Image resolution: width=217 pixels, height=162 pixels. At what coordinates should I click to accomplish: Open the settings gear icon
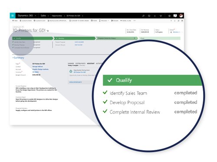(x=169, y=16)
